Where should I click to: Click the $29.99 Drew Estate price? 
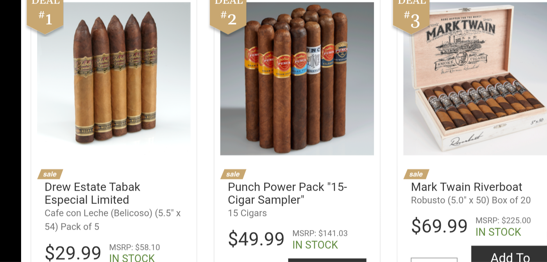(x=73, y=253)
